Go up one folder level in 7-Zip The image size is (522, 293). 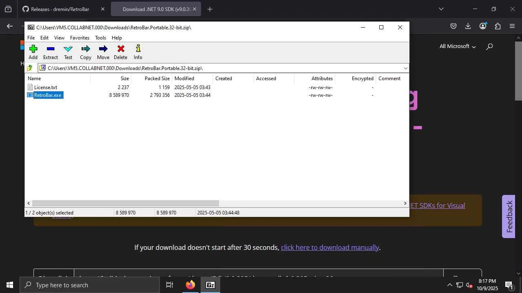point(30,68)
